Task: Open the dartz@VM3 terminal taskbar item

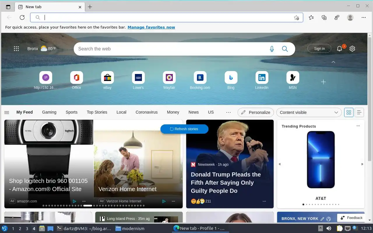Action: (84, 229)
